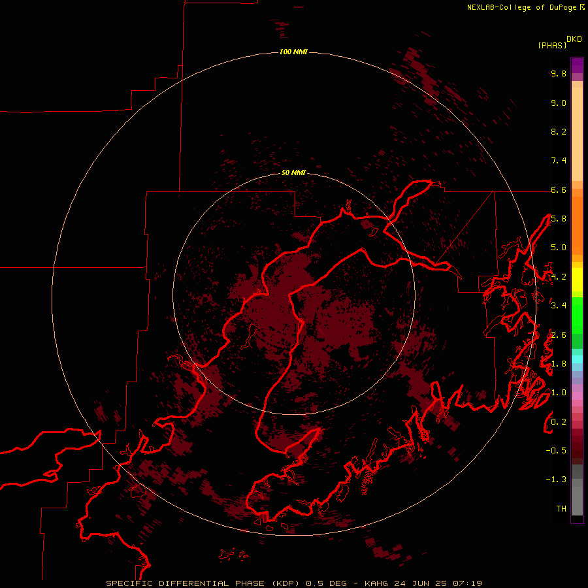Click the 8.2 scale value
The width and height of the screenshot is (588, 588).
coord(559,131)
